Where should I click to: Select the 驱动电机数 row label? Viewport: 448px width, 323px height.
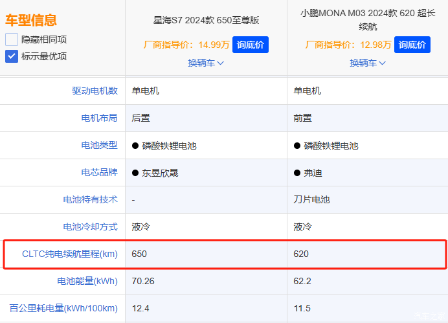[95, 91]
